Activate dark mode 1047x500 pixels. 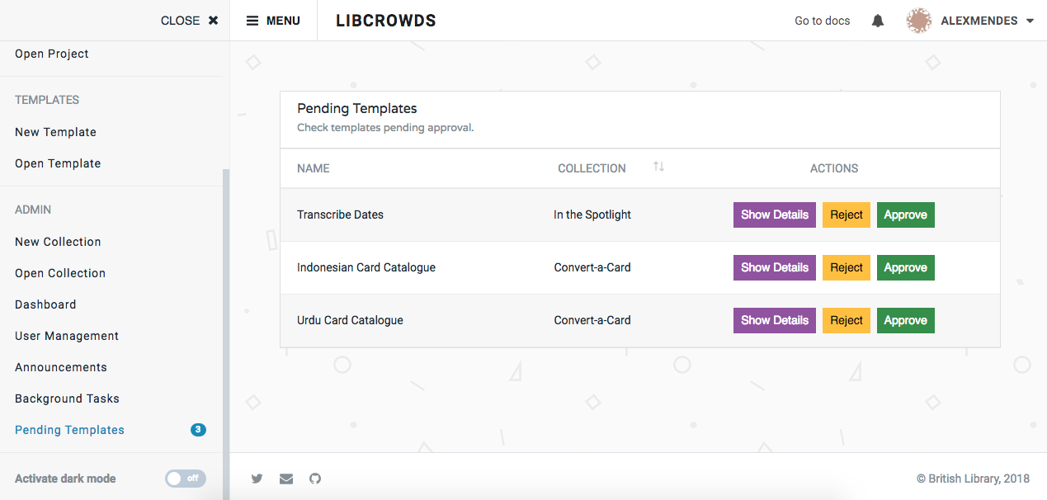[x=185, y=479]
